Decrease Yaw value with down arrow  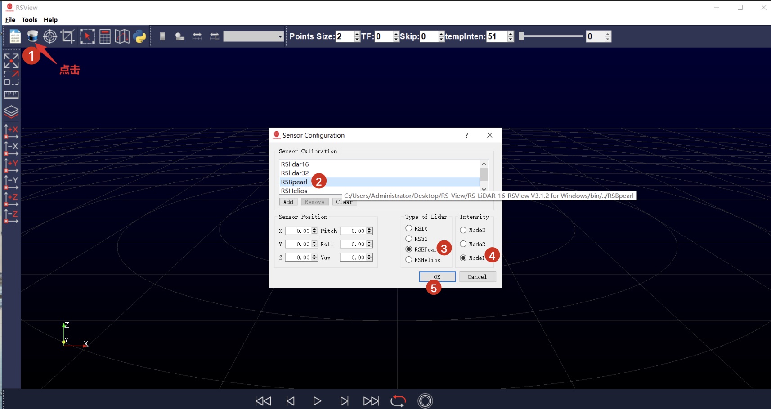pyautogui.click(x=369, y=259)
